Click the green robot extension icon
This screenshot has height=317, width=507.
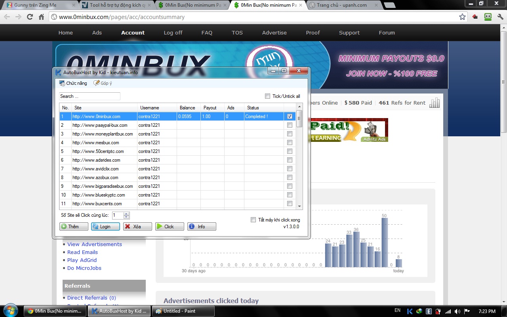[488, 17]
